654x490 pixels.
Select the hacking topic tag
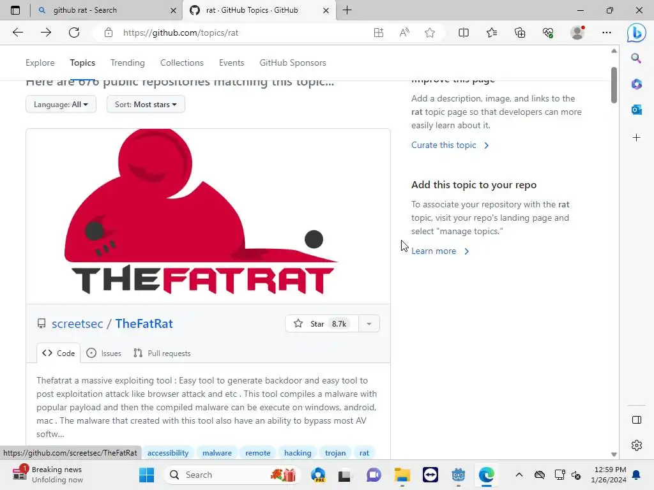pos(298,453)
